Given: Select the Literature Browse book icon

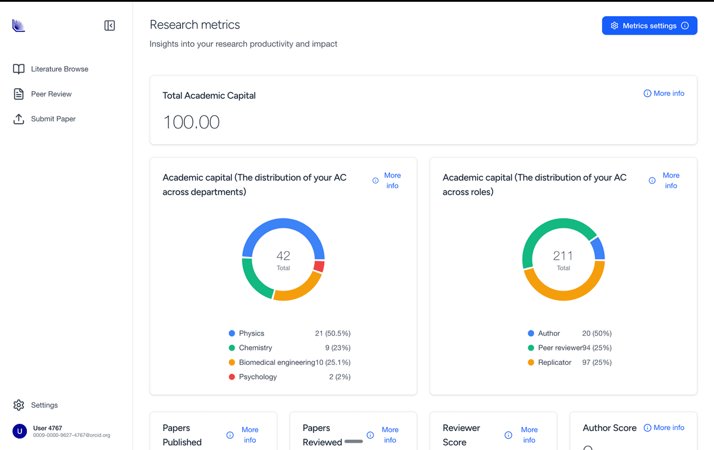Looking at the screenshot, I should [18, 68].
